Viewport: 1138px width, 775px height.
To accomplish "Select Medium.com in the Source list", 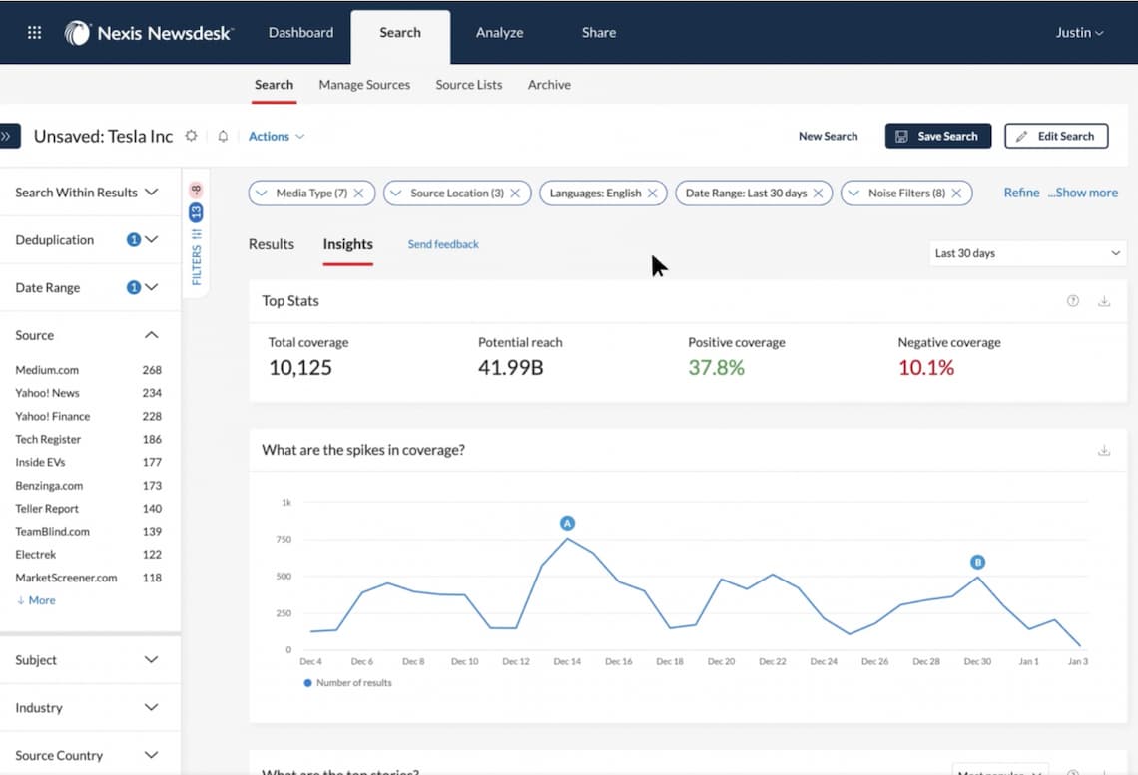I will click(x=47, y=370).
